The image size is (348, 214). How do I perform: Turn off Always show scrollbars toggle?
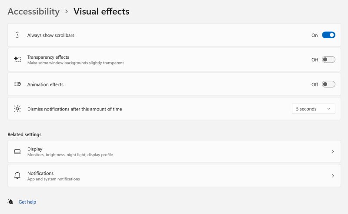pyautogui.click(x=328, y=35)
